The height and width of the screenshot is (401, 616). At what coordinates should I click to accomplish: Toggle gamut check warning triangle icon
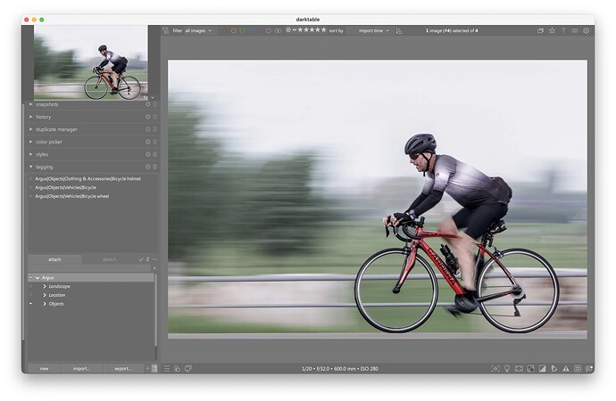click(x=566, y=368)
